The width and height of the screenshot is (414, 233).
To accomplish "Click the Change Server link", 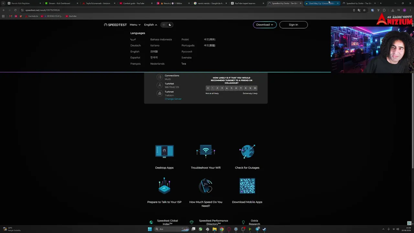I will pyautogui.click(x=173, y=99).
